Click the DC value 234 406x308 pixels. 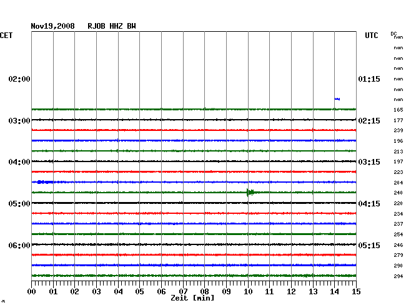[399, 214]
